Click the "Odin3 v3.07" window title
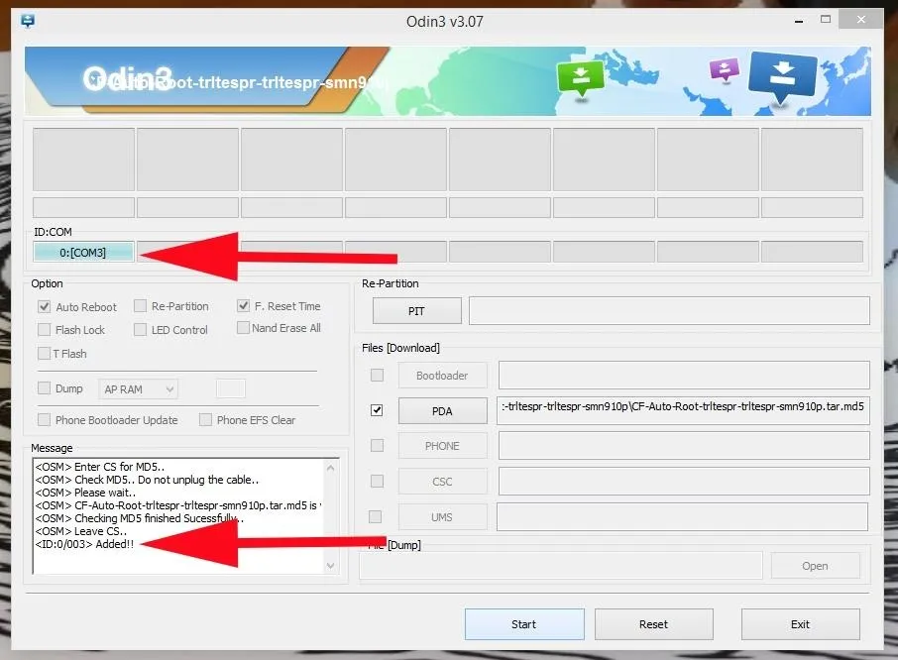 [445, 22]
